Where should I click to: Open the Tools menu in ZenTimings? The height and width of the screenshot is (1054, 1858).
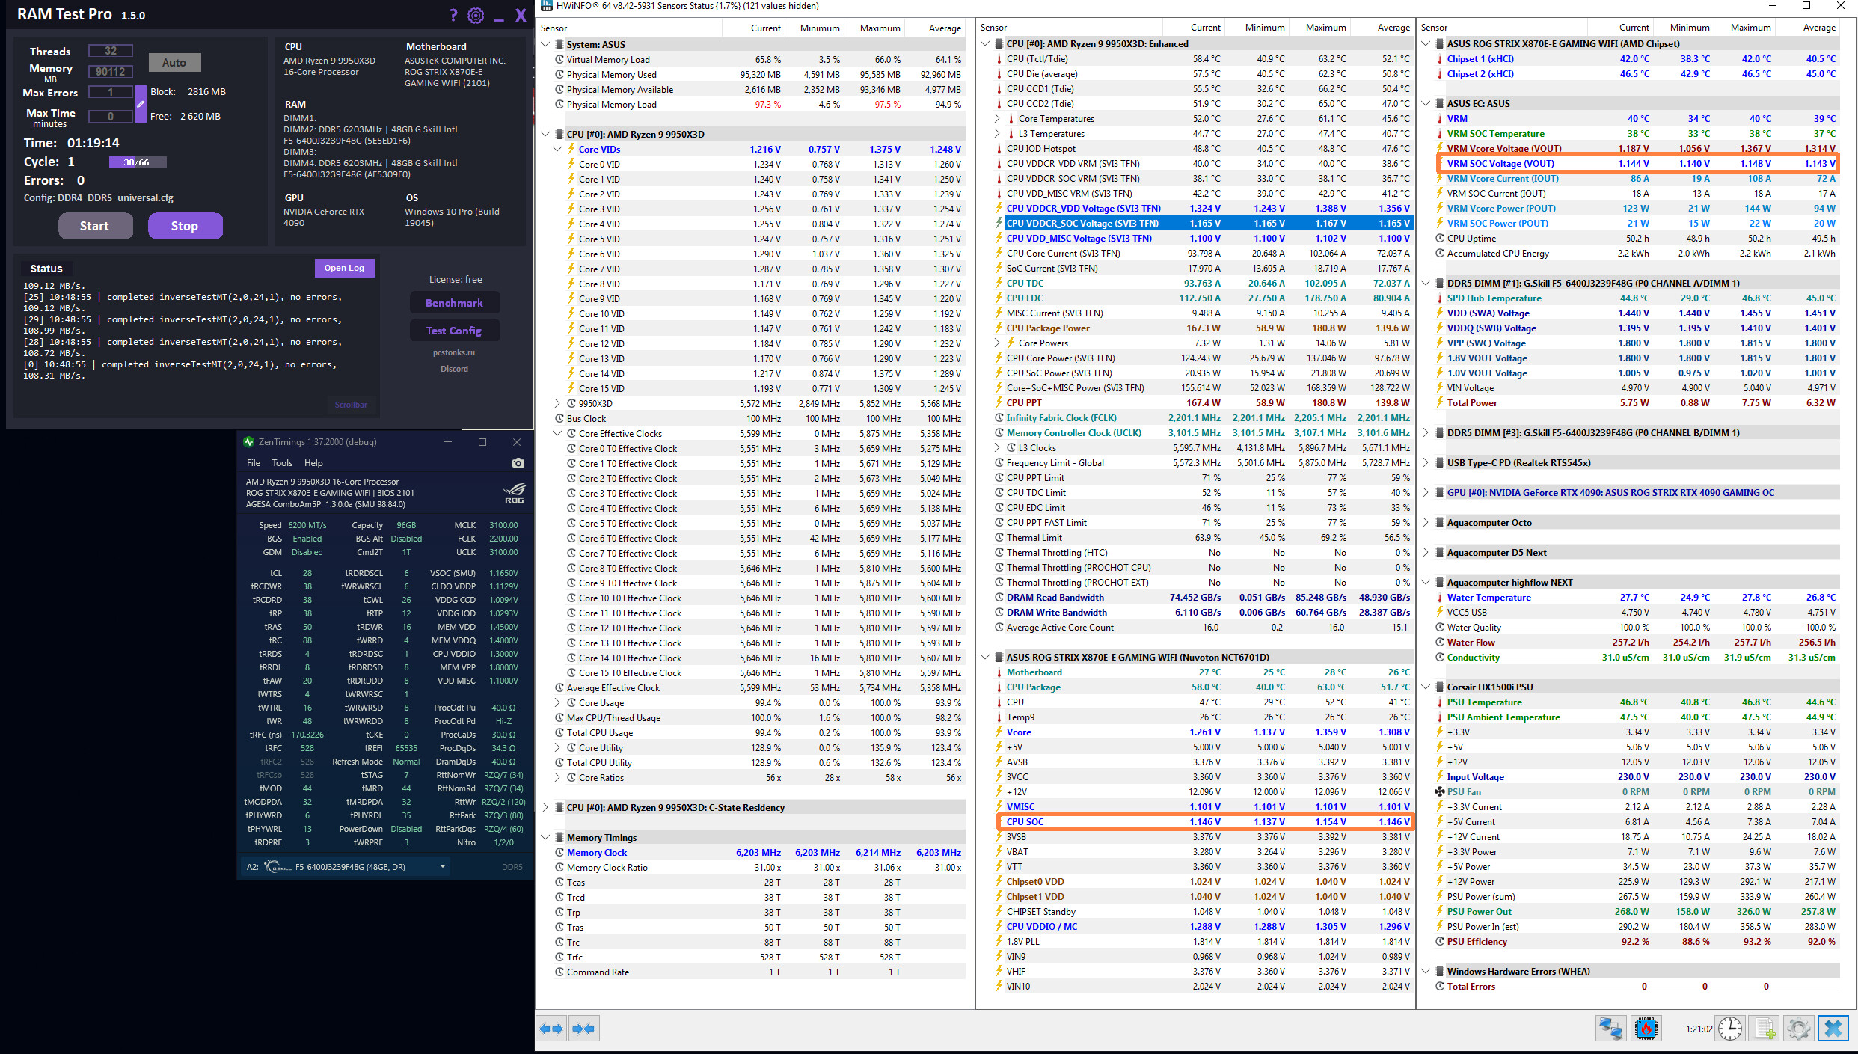coord(282,463)
